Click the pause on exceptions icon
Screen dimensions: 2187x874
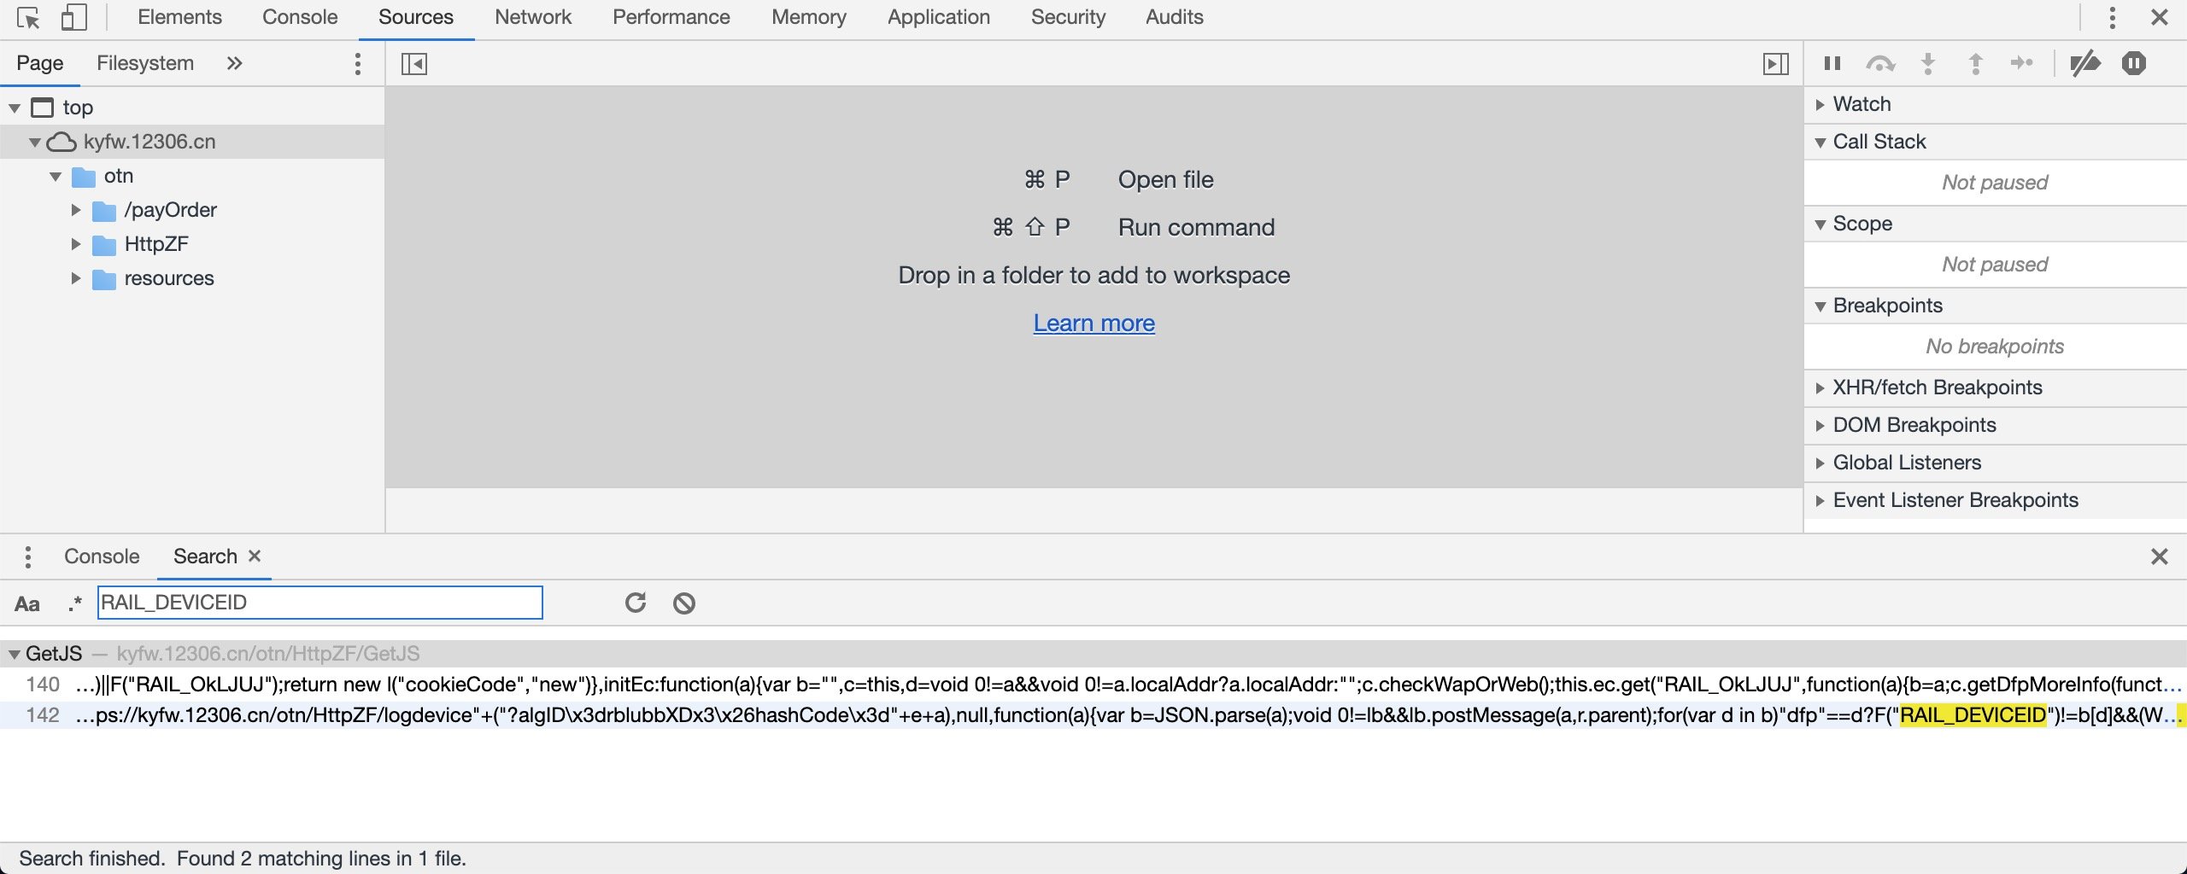tap(2134, 62)
